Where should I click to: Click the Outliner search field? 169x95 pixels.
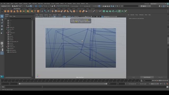coord(19,18)
